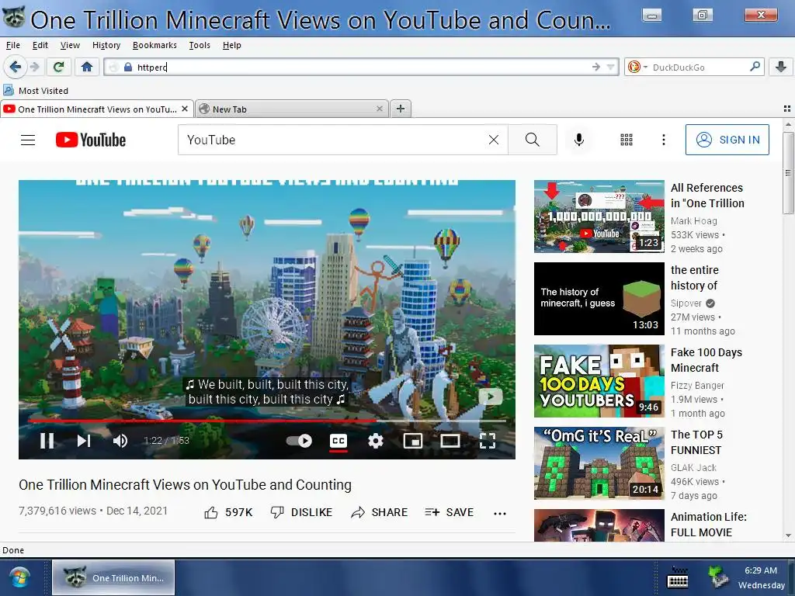Image resolution: width=795 pixels, height=596 pixels.
Task: Close the New Tab tab
Action: tap(379, 109)
